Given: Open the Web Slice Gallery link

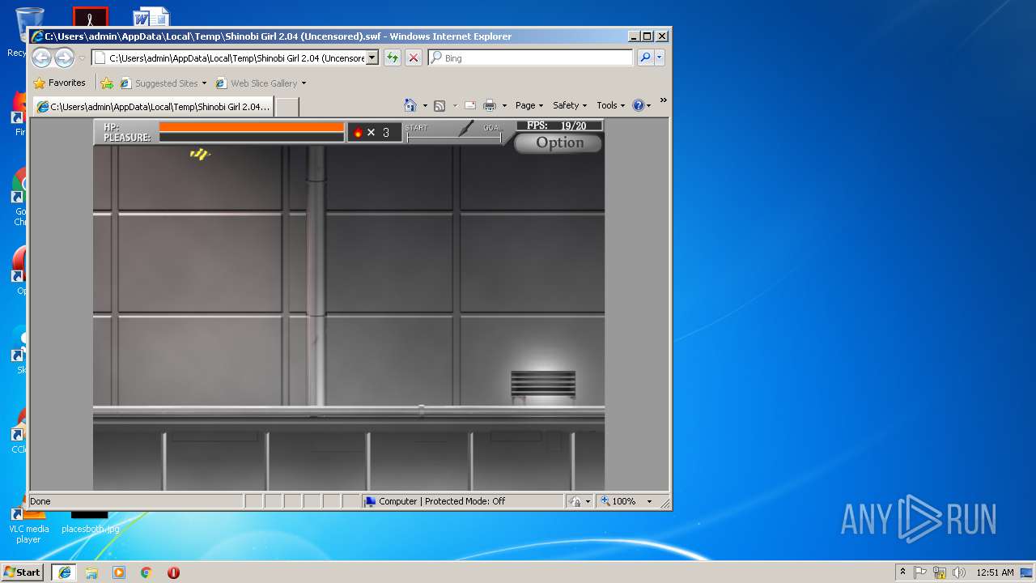Looking at the screenshot, I should tap(257, 83).
